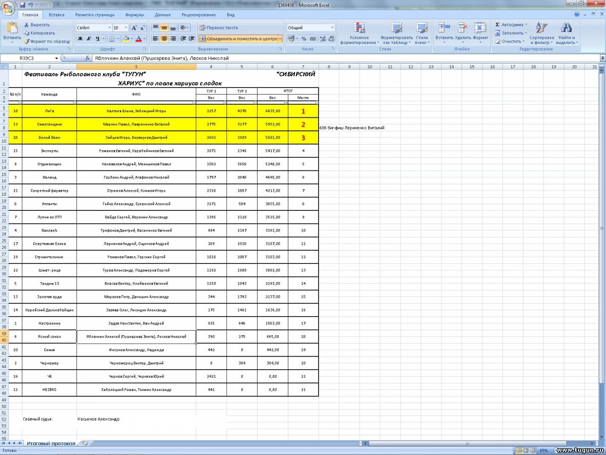606x455 pixels.
Task: Increase decimal places
Action: (322, 38)
